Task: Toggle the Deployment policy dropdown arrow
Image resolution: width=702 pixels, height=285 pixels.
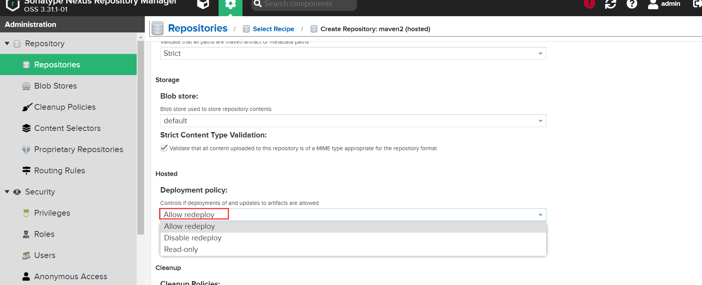Action: (x=541, y=215)
